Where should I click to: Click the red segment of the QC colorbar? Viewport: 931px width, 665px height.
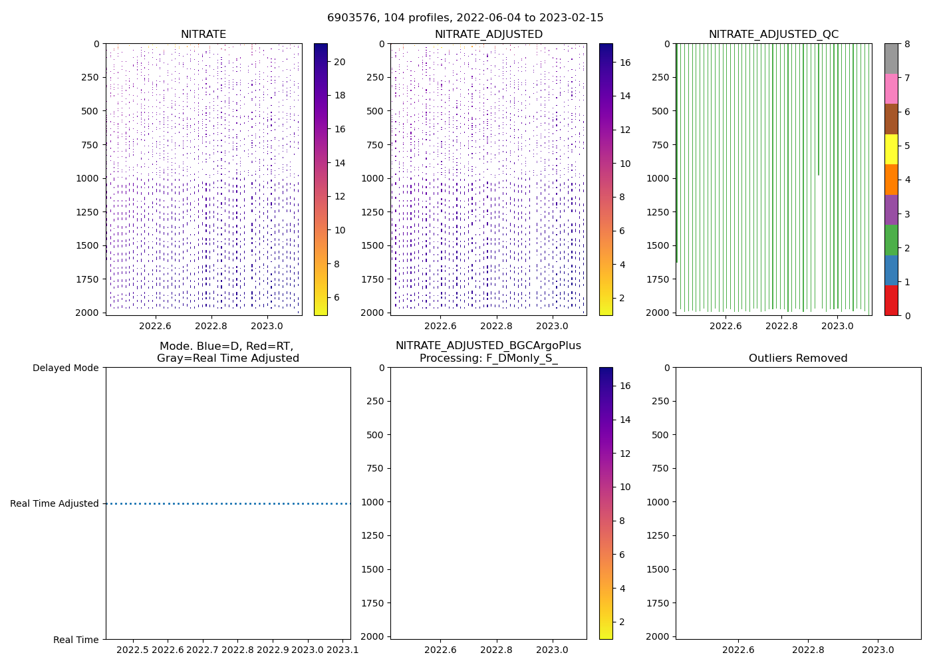[x=891, y=301]
